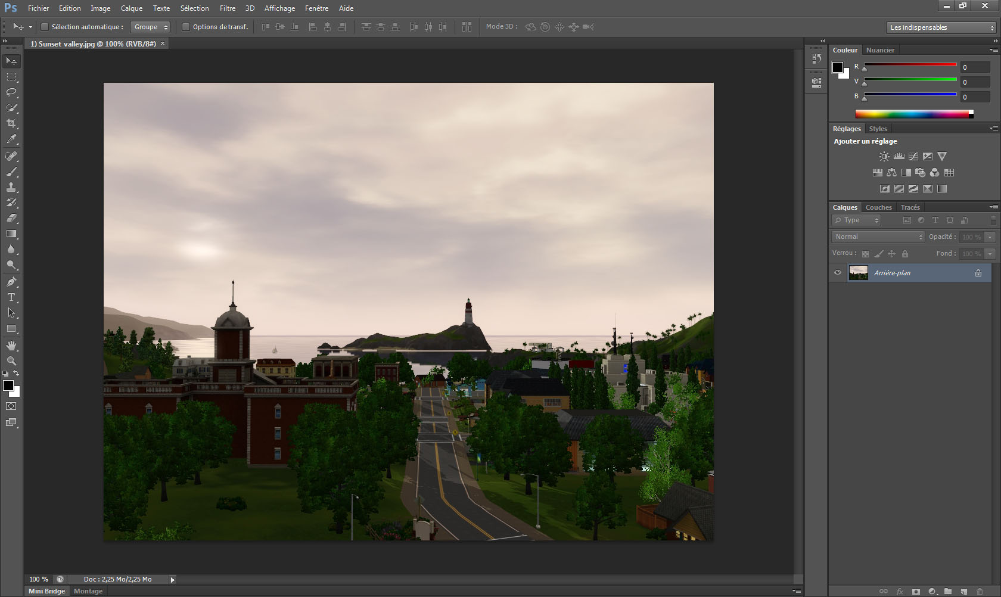Switch to the Nuancier tab
The height and width of the screenshot is (597, 1001).
click(881, 50)
